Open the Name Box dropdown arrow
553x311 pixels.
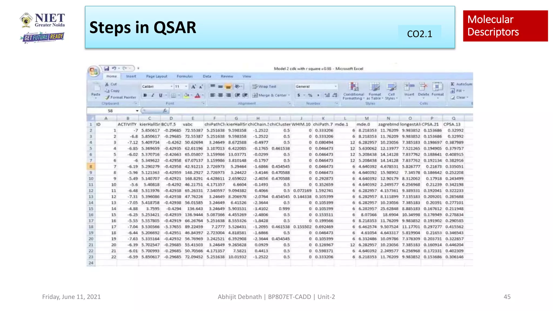(137, 111)
